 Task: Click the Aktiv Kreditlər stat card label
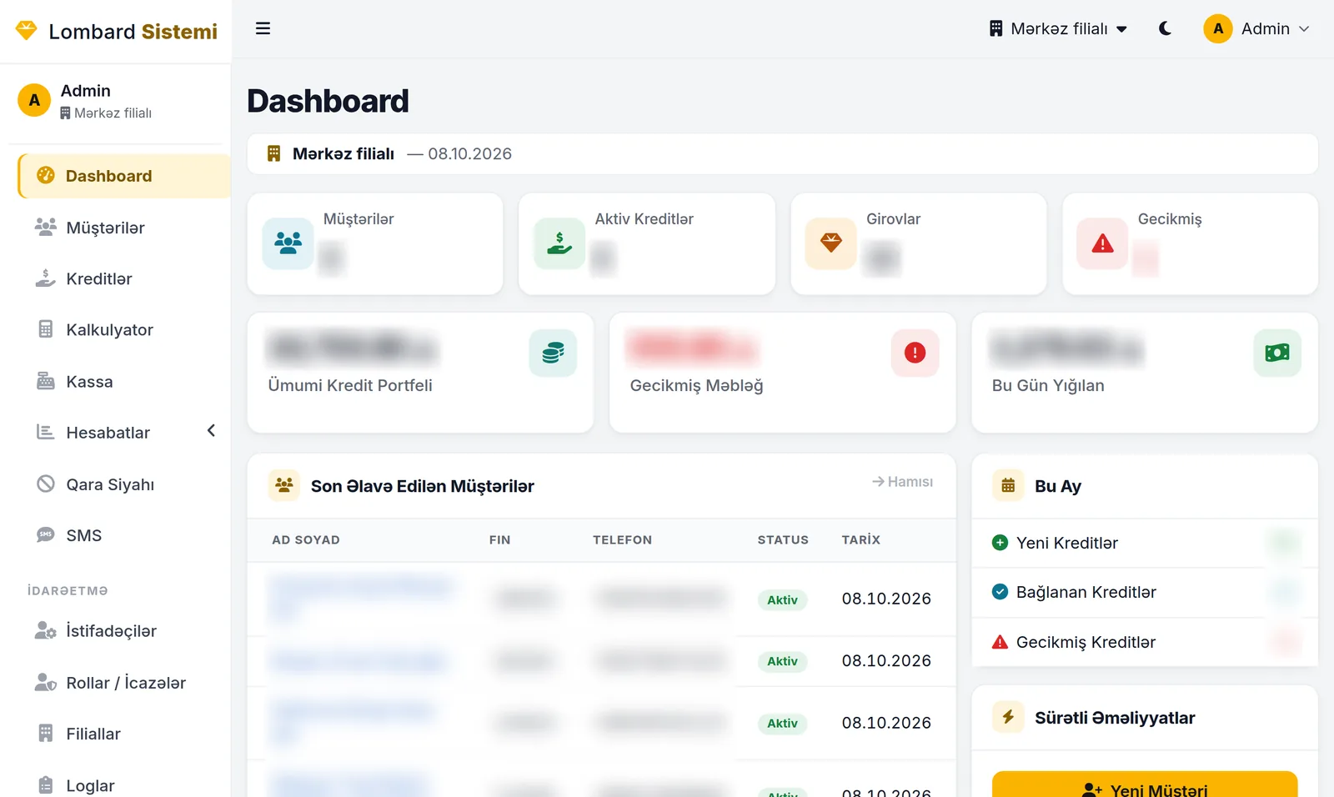click(644, 218)
